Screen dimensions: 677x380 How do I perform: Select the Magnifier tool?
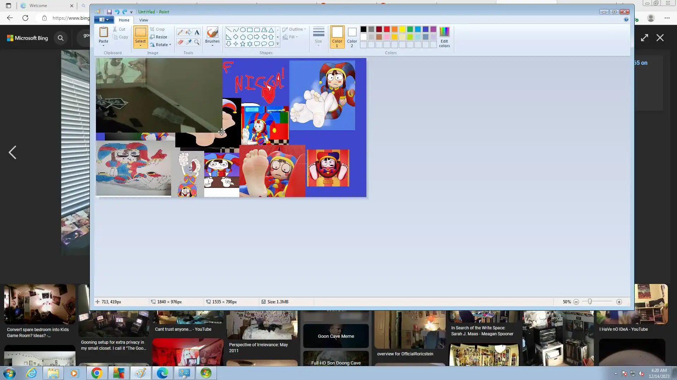pyautogui.click(x=197, y=42)
